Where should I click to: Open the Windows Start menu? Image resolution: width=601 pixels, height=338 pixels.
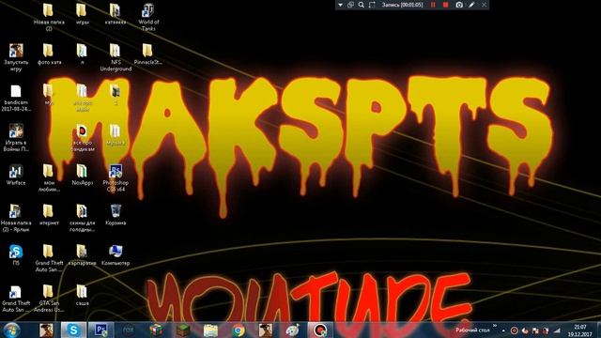(11, 330)
